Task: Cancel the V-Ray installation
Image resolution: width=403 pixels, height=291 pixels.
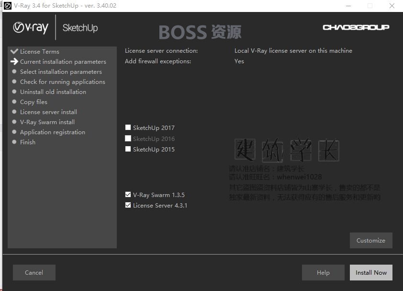Action: 34,272
